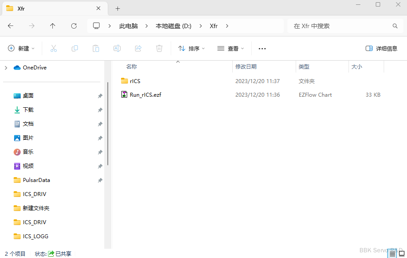This screenshot has height=258, width=407.
Task: Go up one folder level
Action: tap(53, 26)
